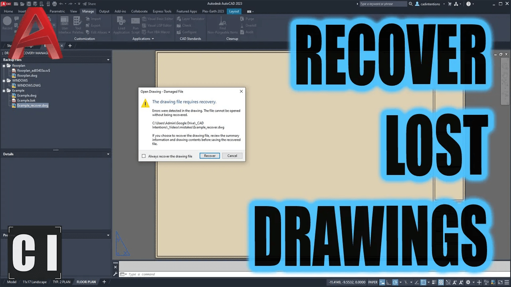Toggle polar tracking in status bar

[395, 282]
